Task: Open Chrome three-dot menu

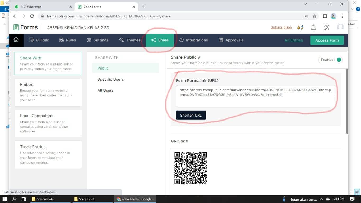Action: pyautogui.click(x=342, y=16)
